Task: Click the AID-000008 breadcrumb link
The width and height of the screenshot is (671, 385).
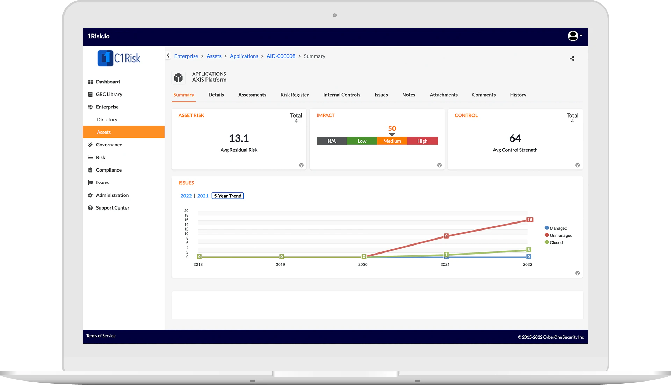Action: click(281, 56)
